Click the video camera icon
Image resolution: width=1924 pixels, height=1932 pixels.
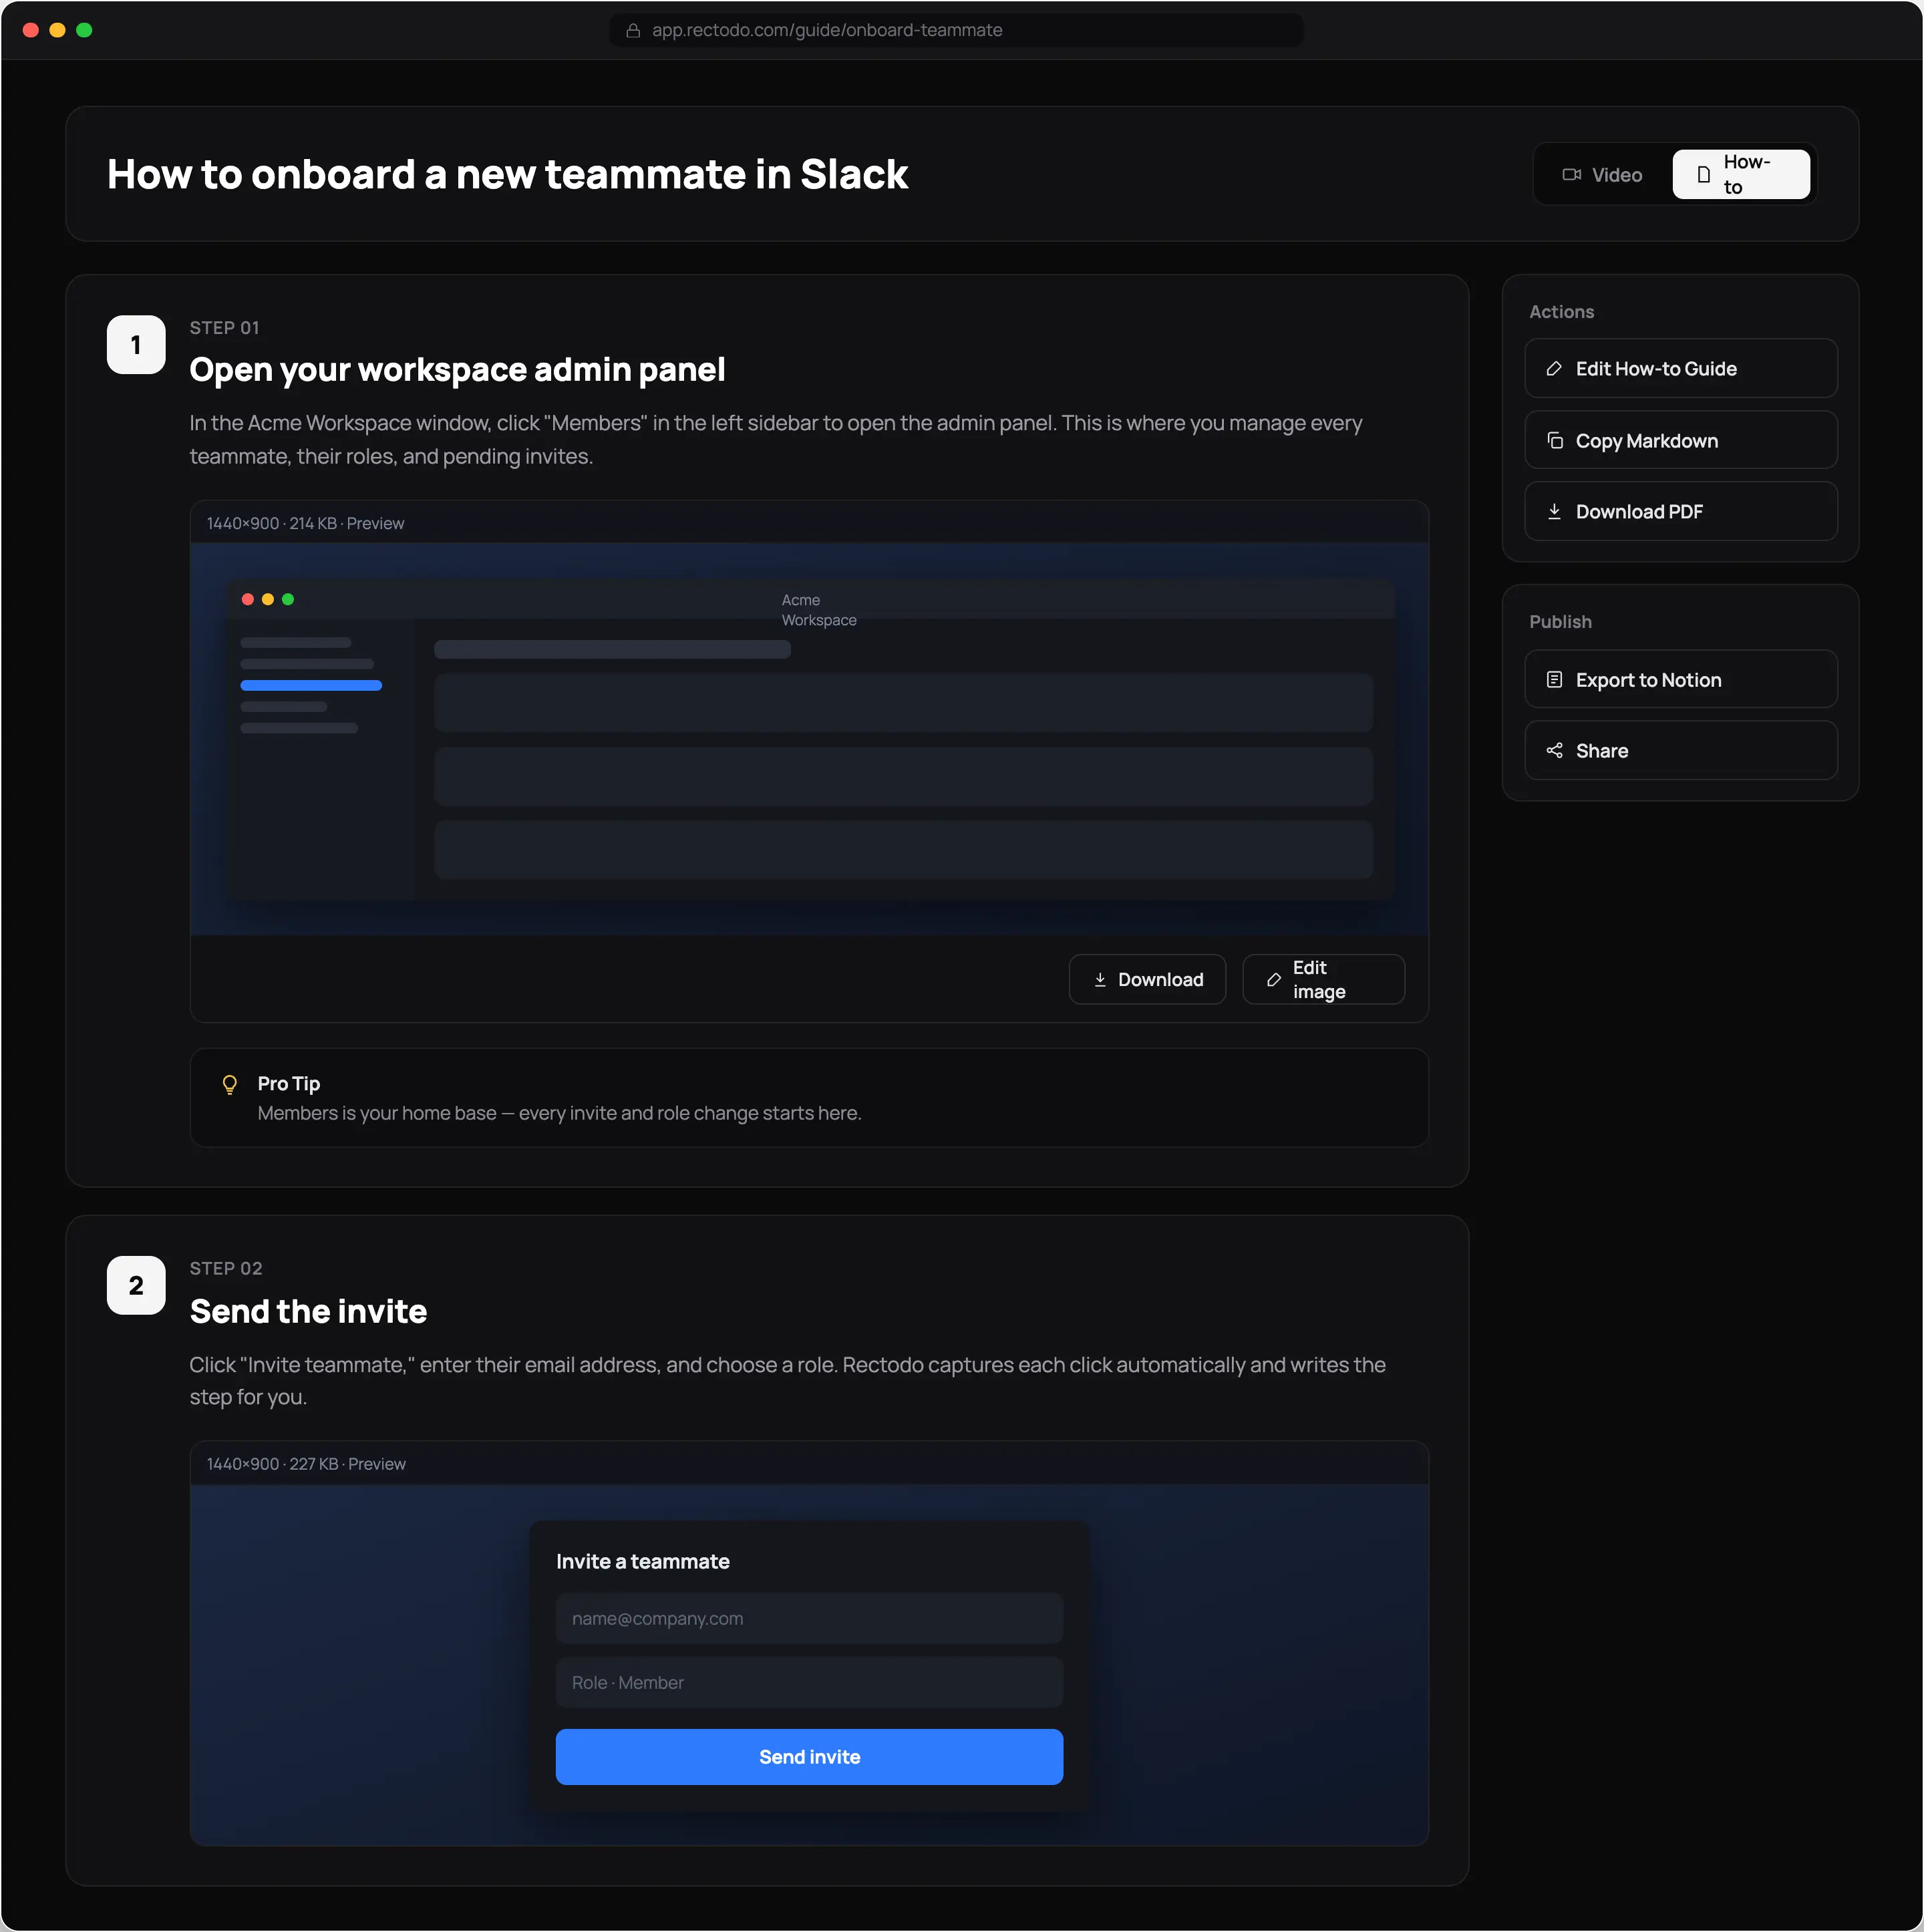pyautogui.click(x=1571, y=175)
